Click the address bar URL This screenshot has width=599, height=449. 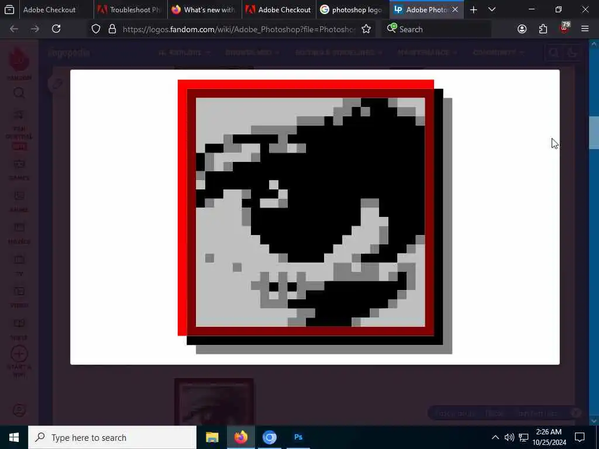point(239,29)
